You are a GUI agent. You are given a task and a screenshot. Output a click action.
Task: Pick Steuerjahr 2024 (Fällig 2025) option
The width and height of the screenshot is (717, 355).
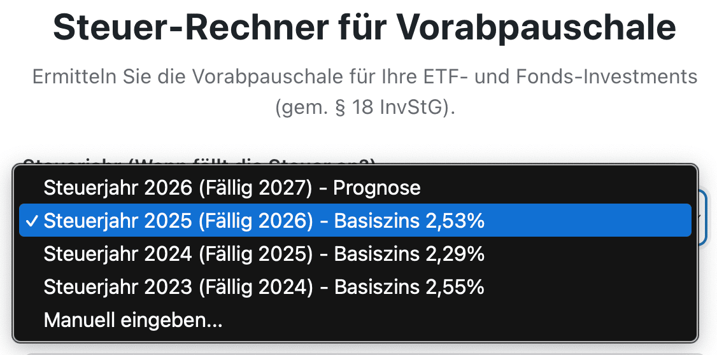(x=264, y=254)
